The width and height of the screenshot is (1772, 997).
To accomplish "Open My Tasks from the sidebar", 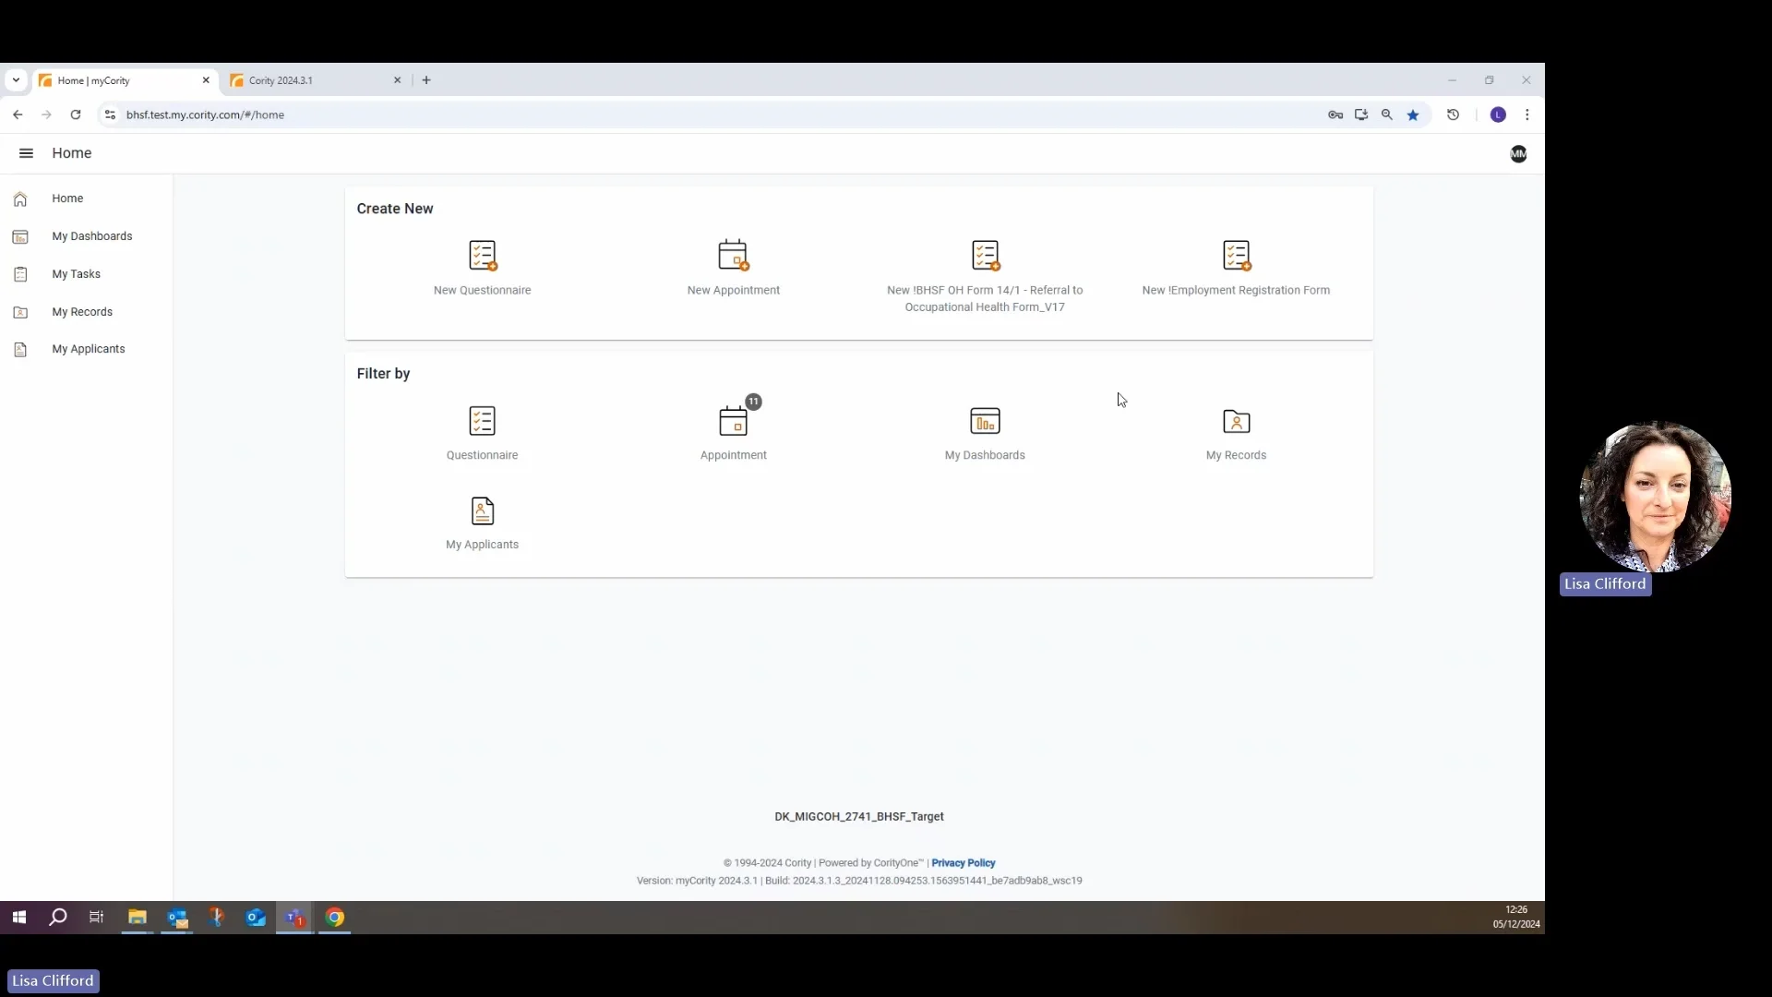I will pyautogui.click(x=78, y=274).
